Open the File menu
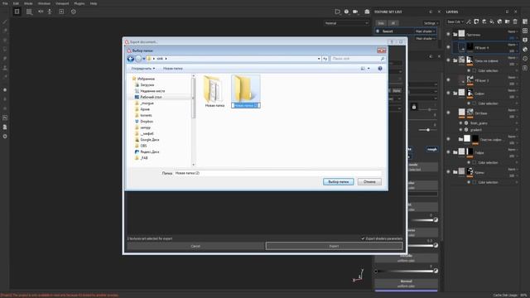The image size is (530, 298). [x=5, y=3]
